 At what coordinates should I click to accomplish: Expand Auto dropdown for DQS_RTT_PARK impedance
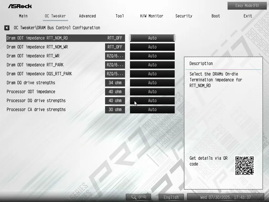tap(152, 74)
